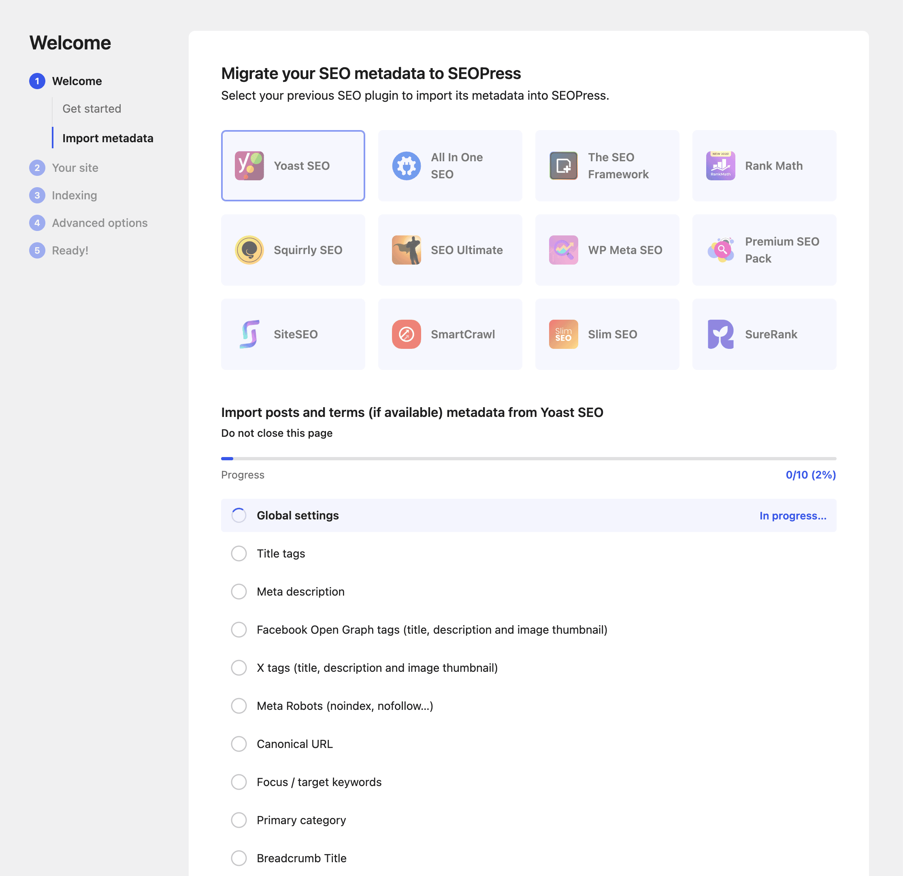Click the Focus / target keywords circle
The width and height of the screenshot is (903, 876).
tap(239, 782)
